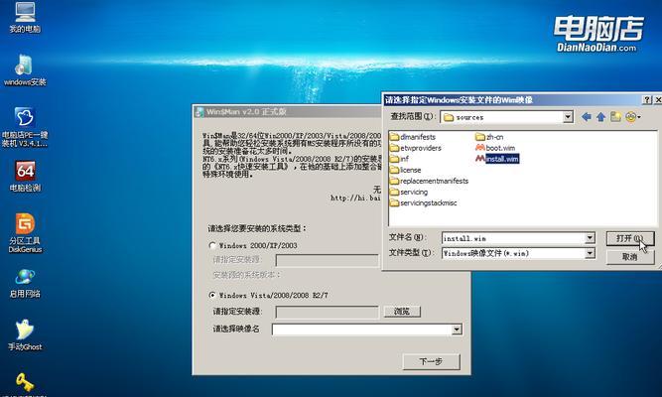The height and width of the screenshot is (397, 662).
Task: Click the 浏览 button in WinNTMan window
Action: tap(402, 312)
